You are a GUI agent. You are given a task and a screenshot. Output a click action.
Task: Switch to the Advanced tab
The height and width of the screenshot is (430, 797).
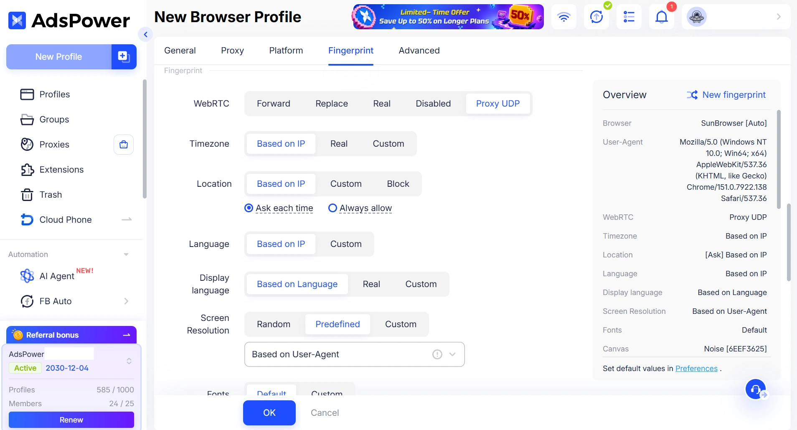pos(419,51)
